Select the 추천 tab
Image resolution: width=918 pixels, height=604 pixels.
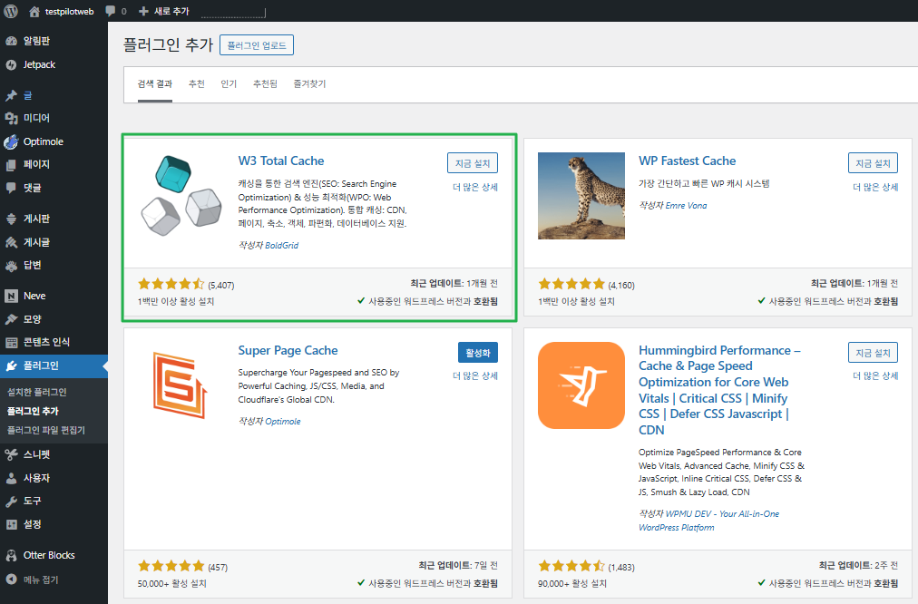pos(196,83)
